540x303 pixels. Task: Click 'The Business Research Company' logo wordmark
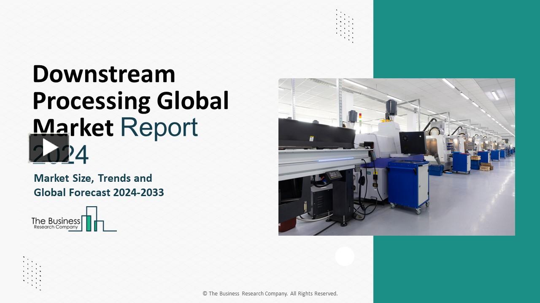coord(55,223)
